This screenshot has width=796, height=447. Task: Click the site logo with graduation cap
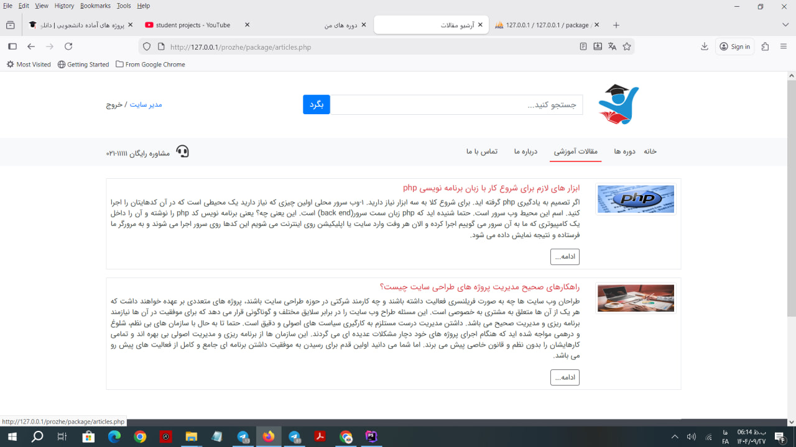618,104
